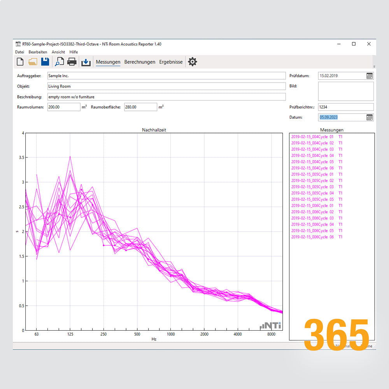Open print preview via the magnifier-page icon
The width and height of the screenshot is (389, 389).
[x=59, y=61]
